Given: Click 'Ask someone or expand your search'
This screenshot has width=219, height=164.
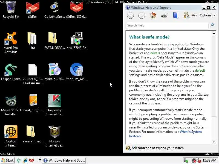Looking at the screenshot, I should tap(155, 148).
